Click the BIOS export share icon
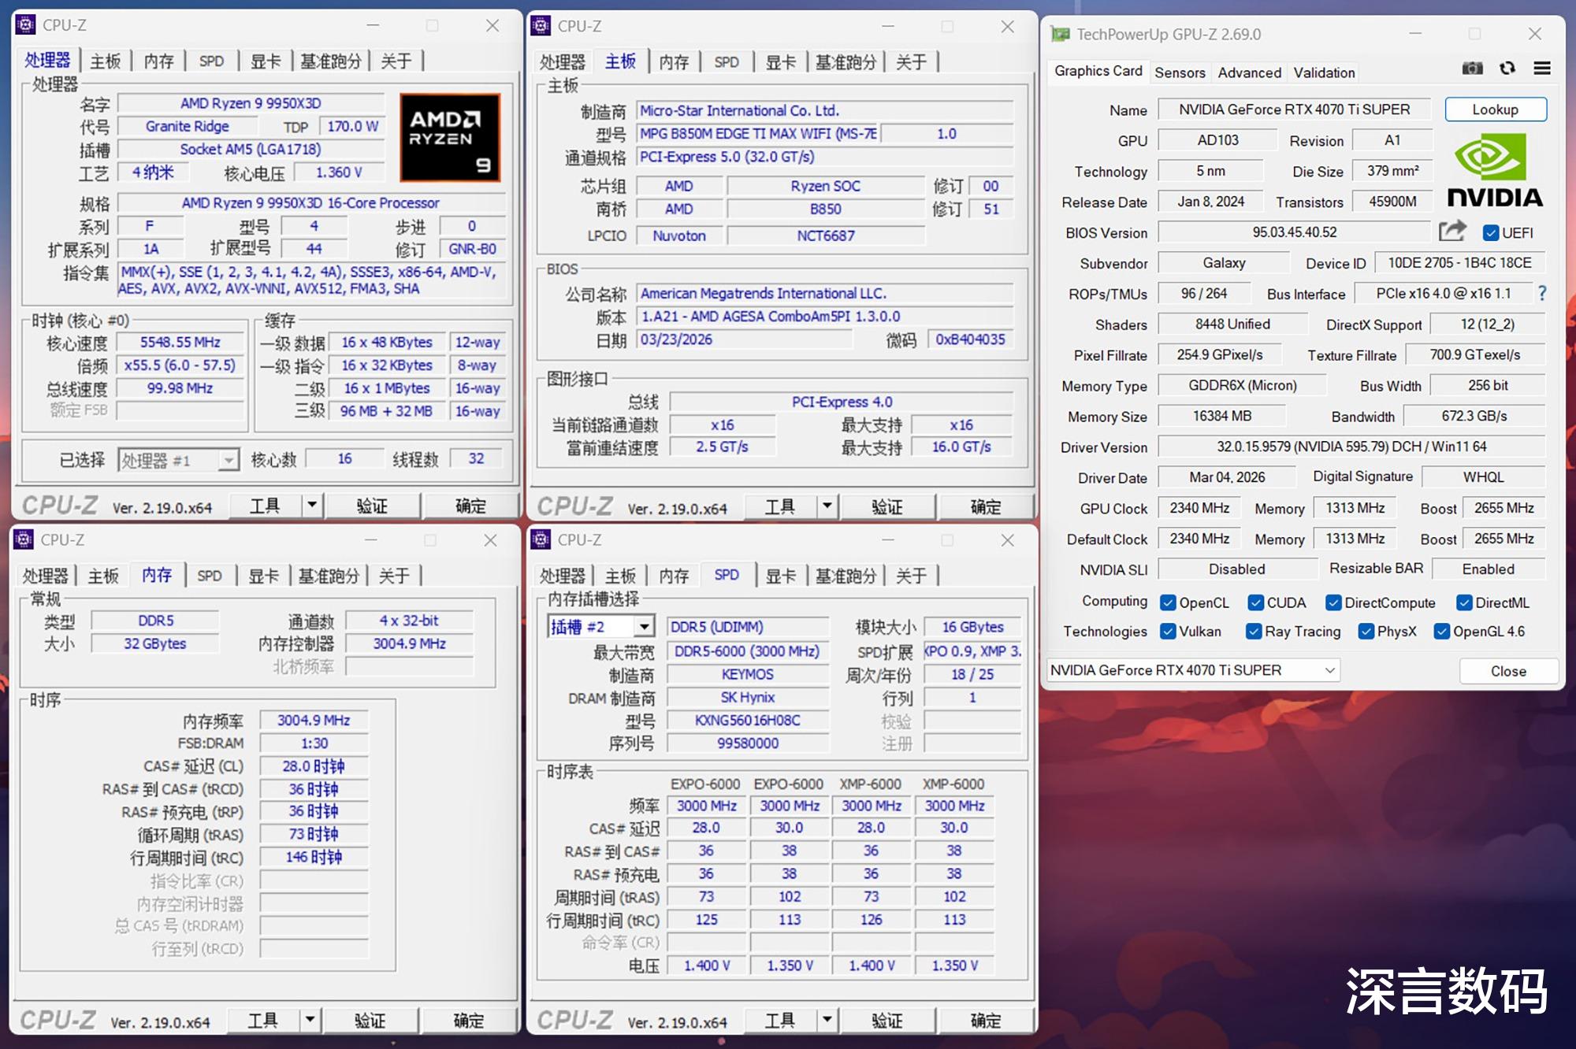The height and width of the screenshot is (1049, 1576). 1451,232
